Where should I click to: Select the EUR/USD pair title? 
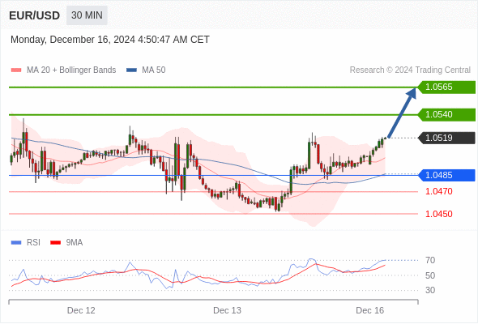pos(35,15)
